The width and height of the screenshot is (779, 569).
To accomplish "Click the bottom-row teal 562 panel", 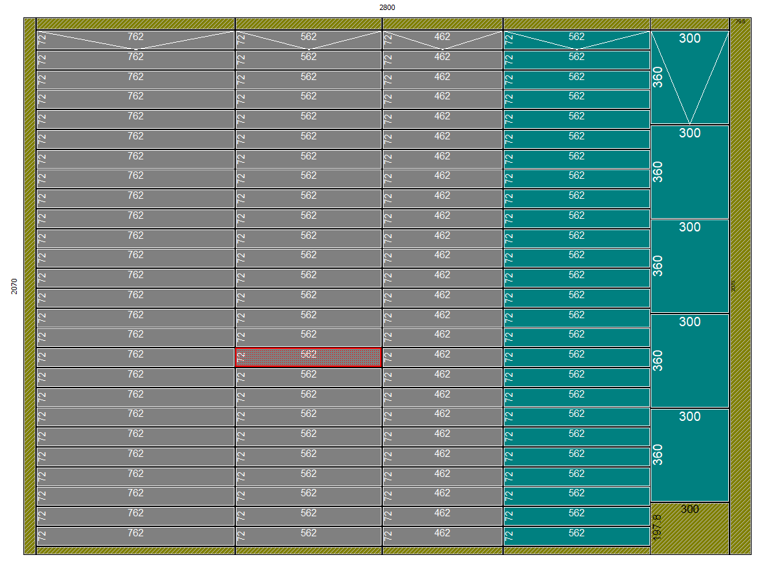I will 577,536.
